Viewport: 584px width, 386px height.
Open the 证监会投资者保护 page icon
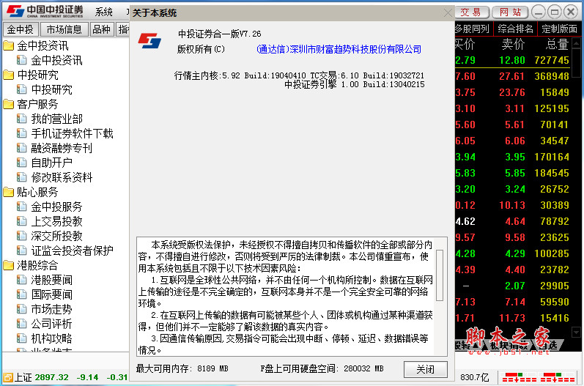(x=21, y=250)
